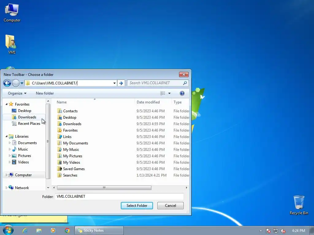This screenshot has height=235, width=314.
Task: Change view using the views icon
Action: pos(163,93)
